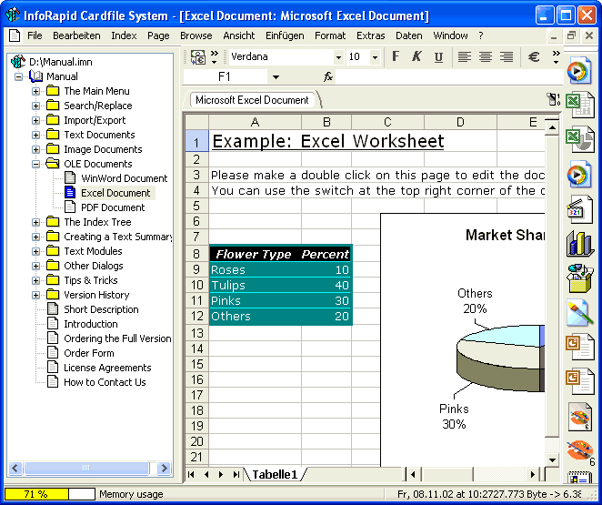Screen dimensions: 602x505
Task: Show more buttons via chevron right of the Euro icon
Action: [x=556, y=57]
